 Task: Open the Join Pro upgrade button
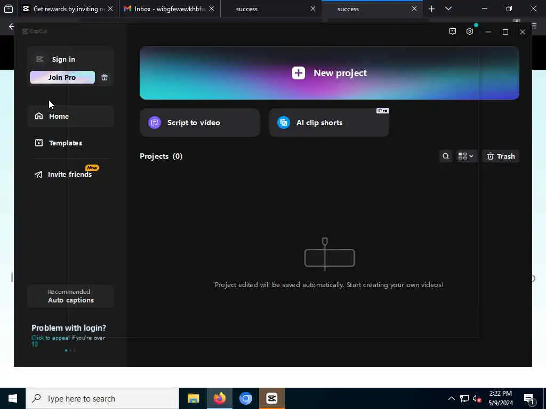click(x=62, y=77)
